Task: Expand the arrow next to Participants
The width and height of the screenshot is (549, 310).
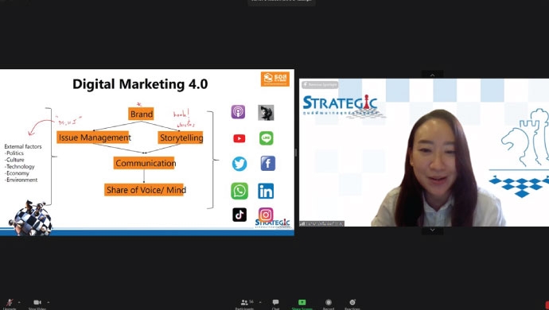Action: (x=260, y=302)
